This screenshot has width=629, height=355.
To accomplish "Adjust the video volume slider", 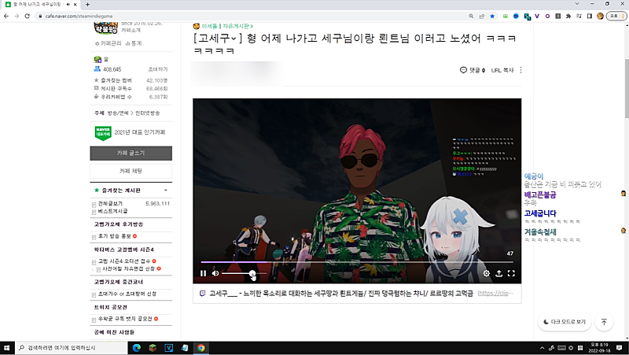I will click(x=244, y=273).
